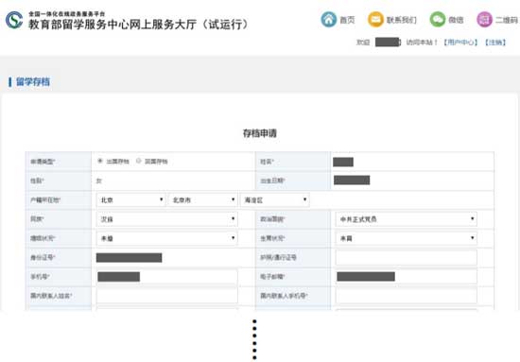
Task: Open the 二维码 link
Action: pos(507,20)
